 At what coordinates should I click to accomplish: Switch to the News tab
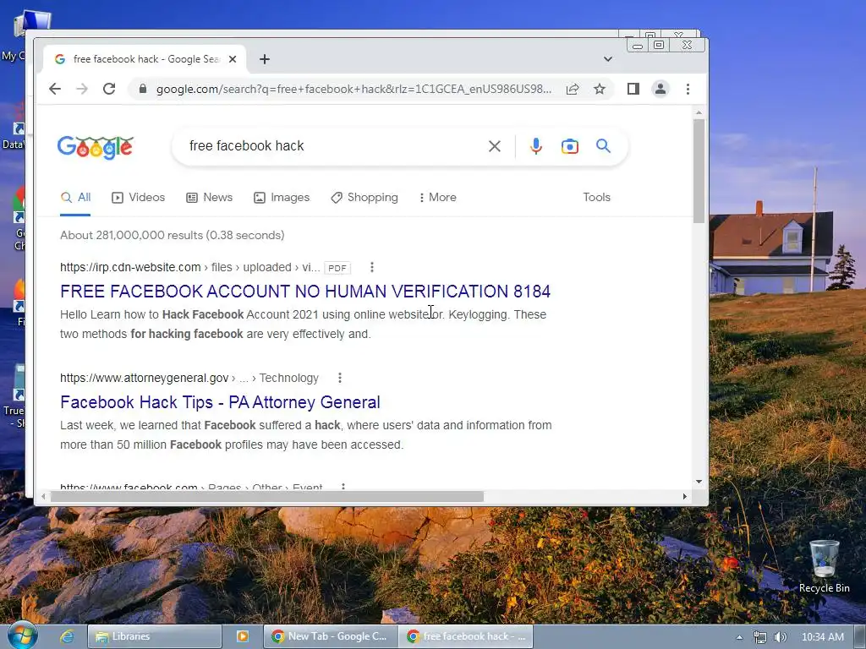pyautogui.click(x=210, y=198)
